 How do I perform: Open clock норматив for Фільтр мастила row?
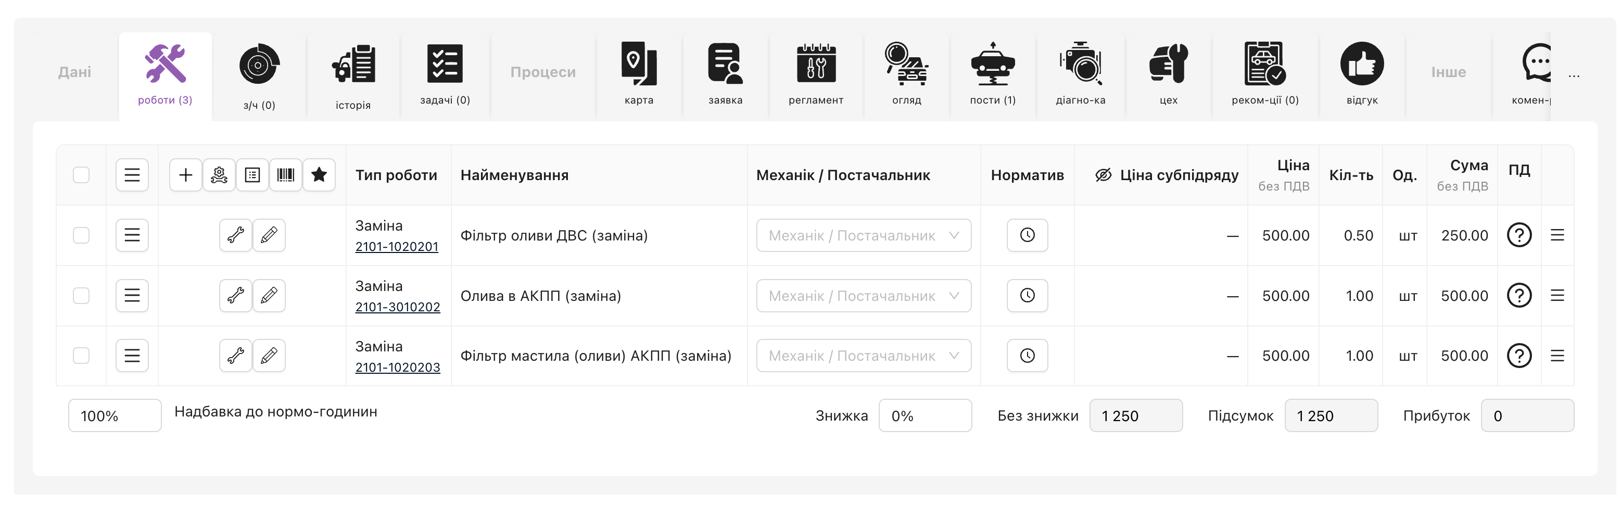tap(1027, 356)
